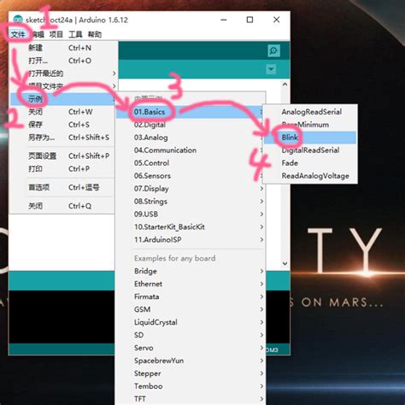Maximize the Arduino window
405x405 pixels.
tap(249, 20)
